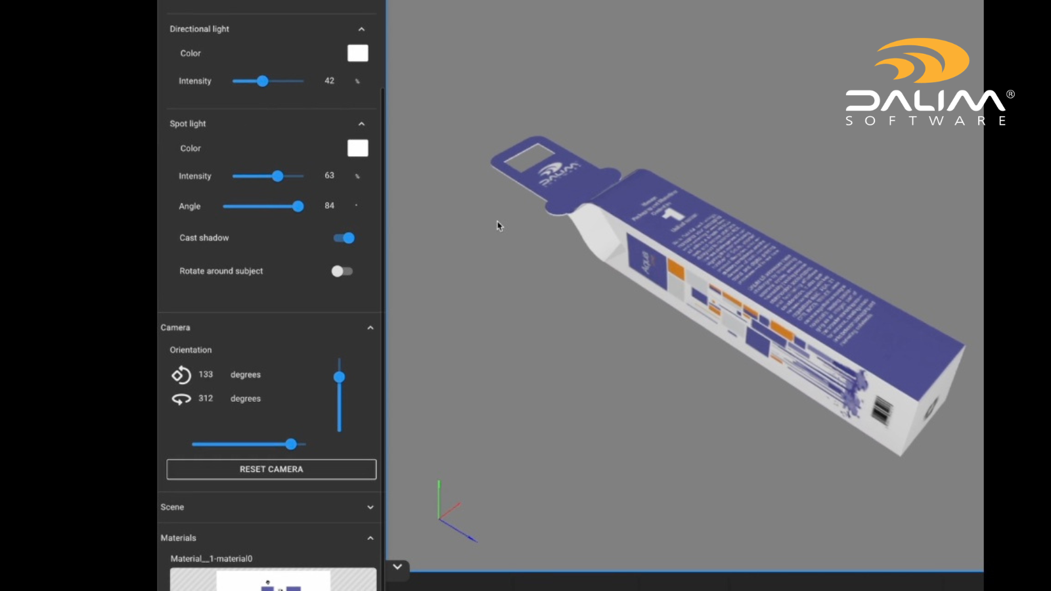Click the Cast shadow label
The height and width of the screenshot is (591, 1051).
coord(204,238)
